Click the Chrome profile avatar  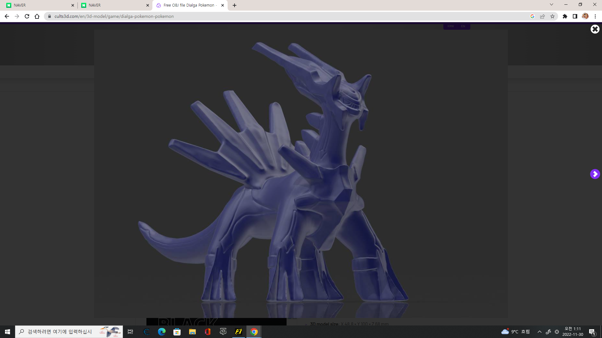tap(586, 16)
